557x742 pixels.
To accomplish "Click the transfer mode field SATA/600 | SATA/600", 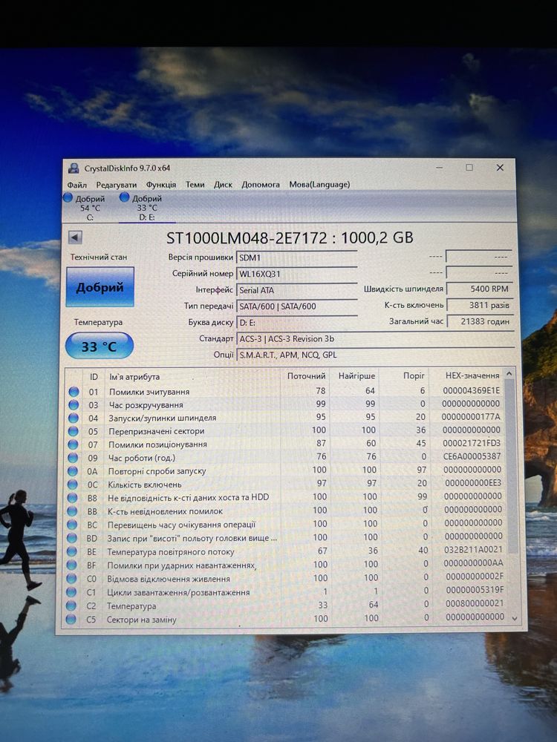I will pos(296,306).
